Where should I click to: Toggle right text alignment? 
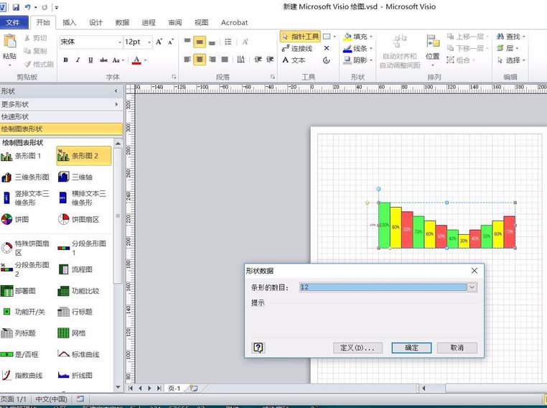point(212,60)
